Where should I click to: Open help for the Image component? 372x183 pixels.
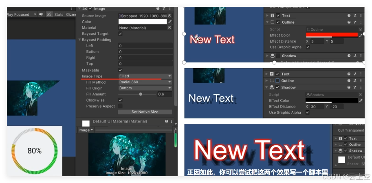tap(158, 9)
